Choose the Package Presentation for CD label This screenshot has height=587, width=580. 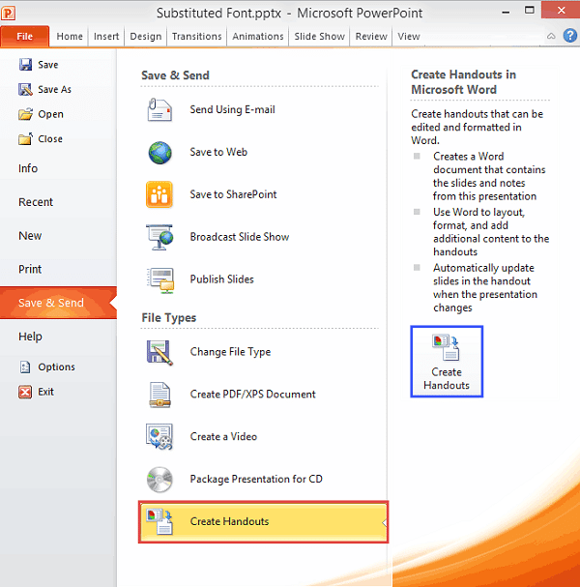click(x=256, y=480)
